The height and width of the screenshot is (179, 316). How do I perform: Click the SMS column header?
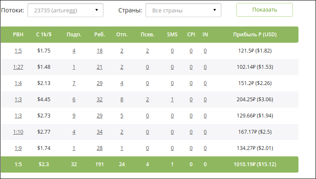[172, 35]
